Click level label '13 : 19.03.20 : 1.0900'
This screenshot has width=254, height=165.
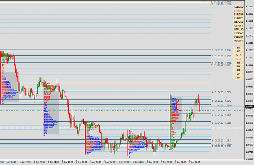point(221,105)
